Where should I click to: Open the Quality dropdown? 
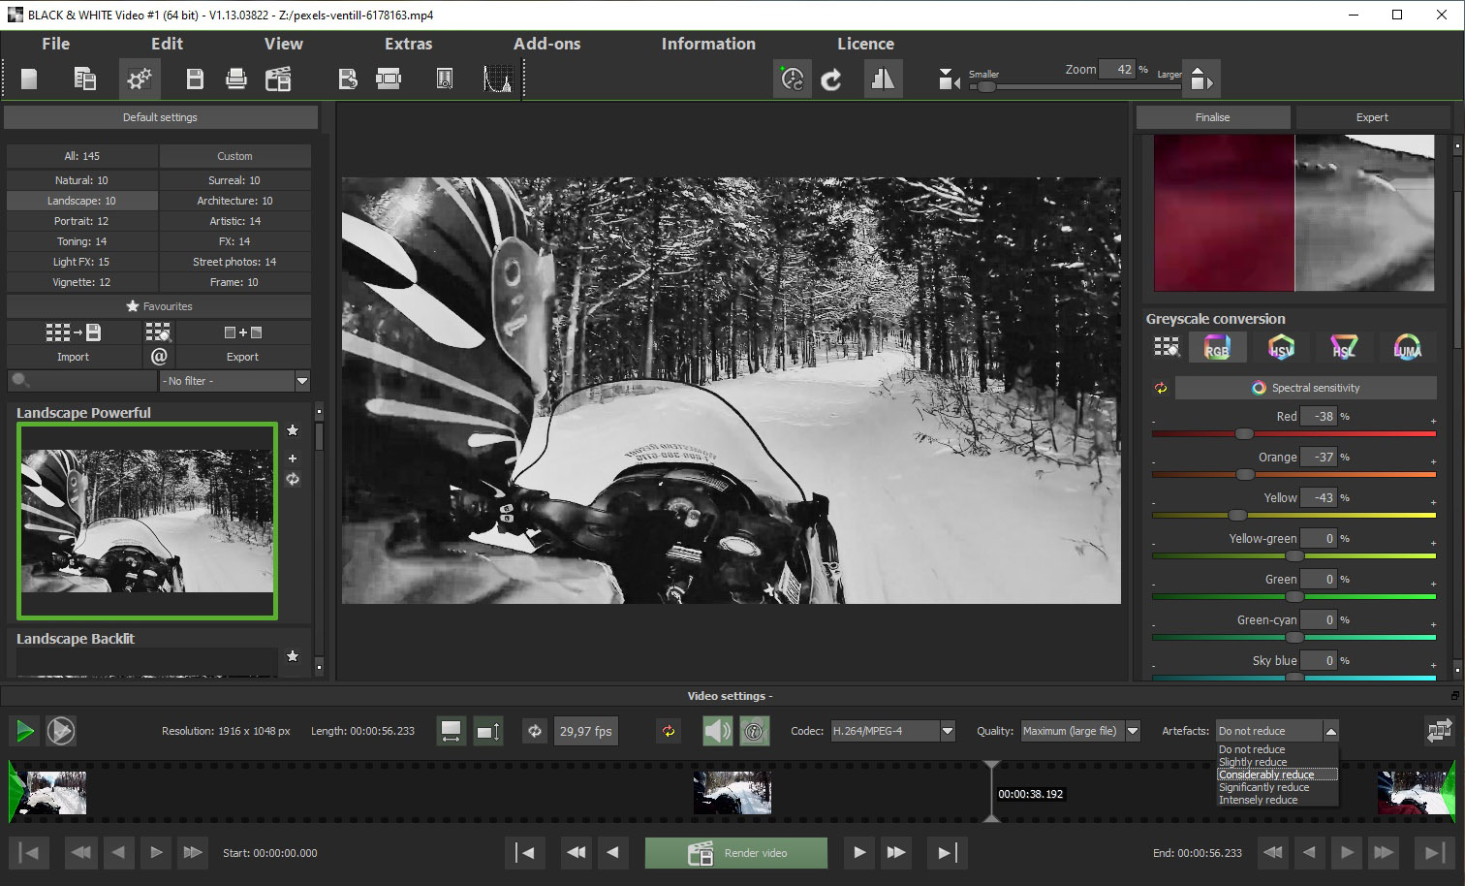pos(1133,731)
